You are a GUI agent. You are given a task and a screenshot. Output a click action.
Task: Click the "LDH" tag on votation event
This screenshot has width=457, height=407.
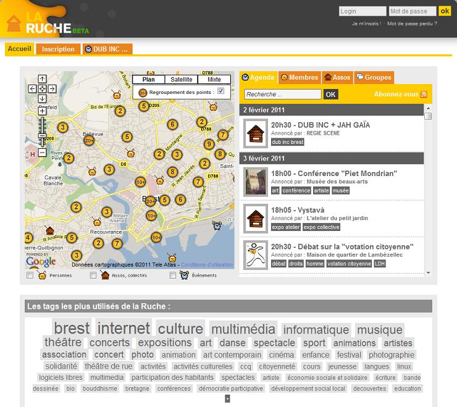pyautogui.click(x=379, y=264)
